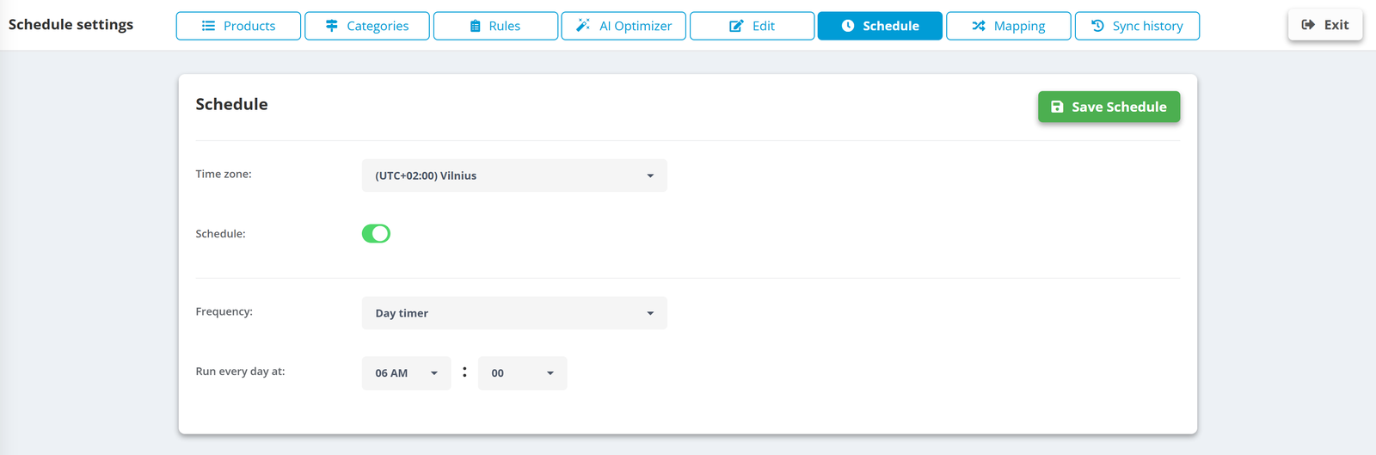Switch to the Categories tab

(367, 26)
